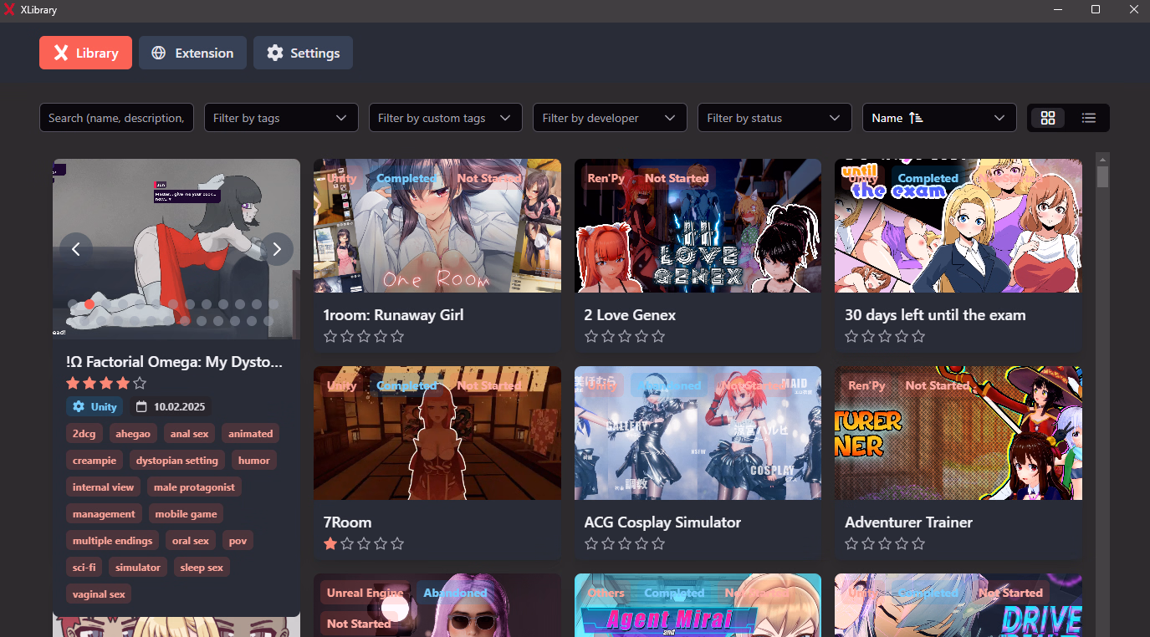Select the animated tag
Image resolution: width=1150 pixels, height=637 pixels.
point(251,434)
